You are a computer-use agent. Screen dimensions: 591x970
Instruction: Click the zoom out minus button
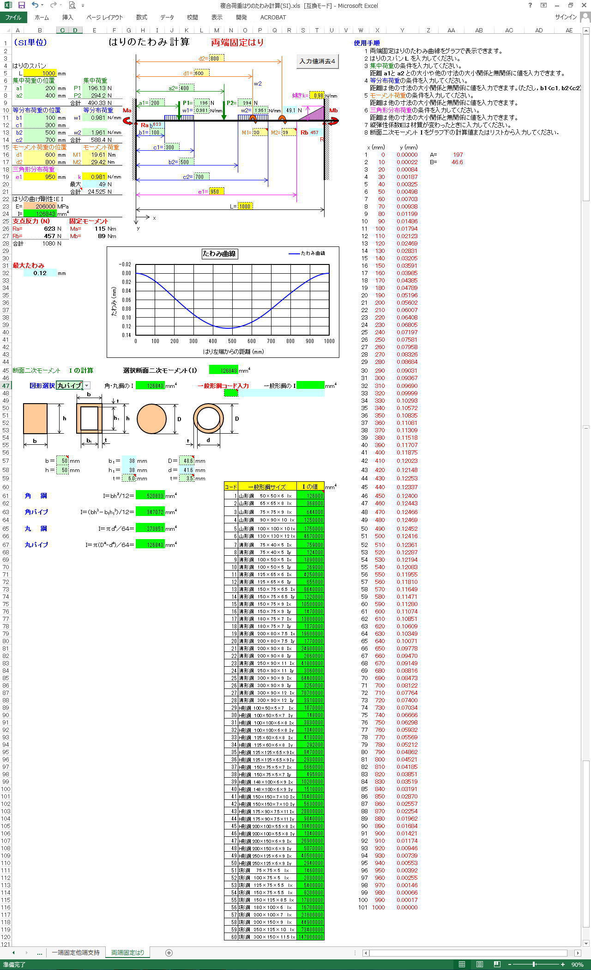coord(510,964)
